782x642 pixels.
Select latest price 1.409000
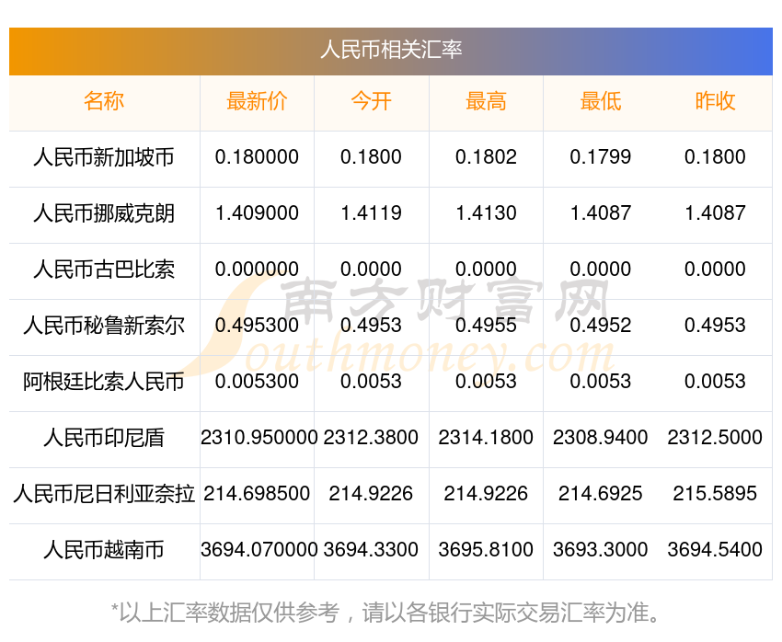pyautogui.click(x=257, y=213)
